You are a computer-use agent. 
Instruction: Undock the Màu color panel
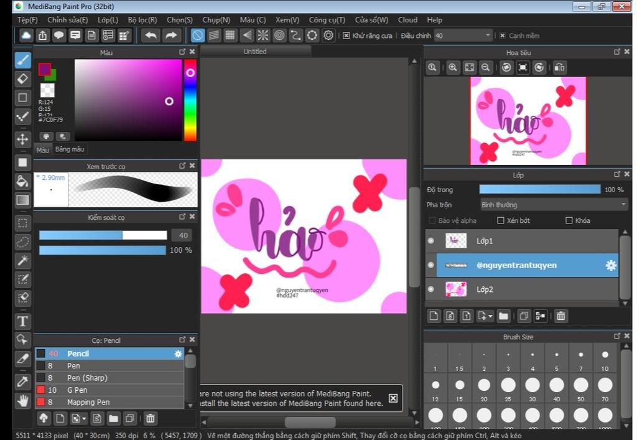click(x=182, y=52)
